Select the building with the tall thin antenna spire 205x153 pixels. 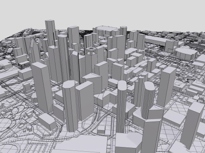55,64
